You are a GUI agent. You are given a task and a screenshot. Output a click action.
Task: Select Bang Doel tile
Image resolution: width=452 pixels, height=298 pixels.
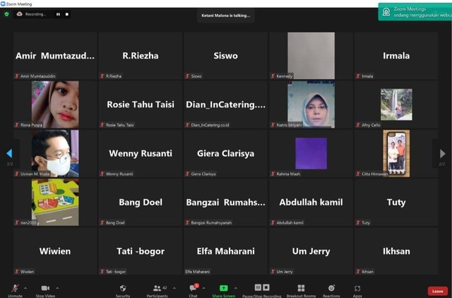click(141, 202)
